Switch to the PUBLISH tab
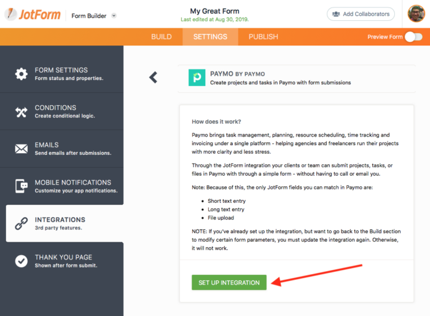430x316 pixels. tap(264, 37)
